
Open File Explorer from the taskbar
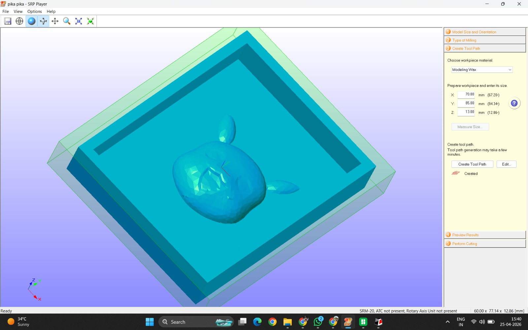click(x=288, y=322)
